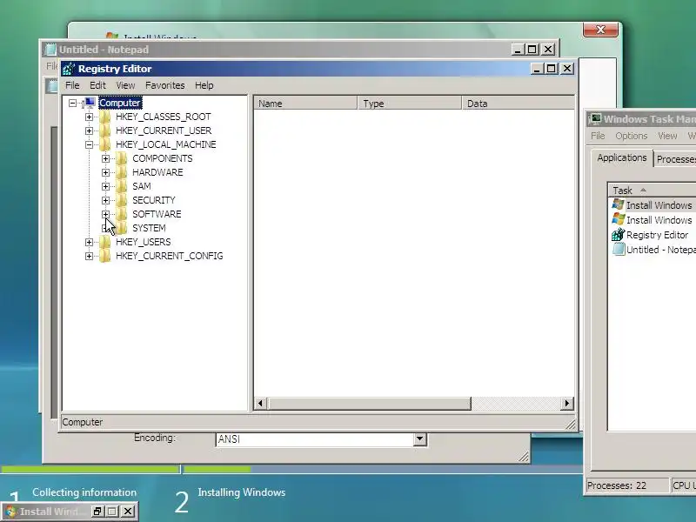Click the HKEY_LOCAL_MACHINE folder icon

coord(105,144)
